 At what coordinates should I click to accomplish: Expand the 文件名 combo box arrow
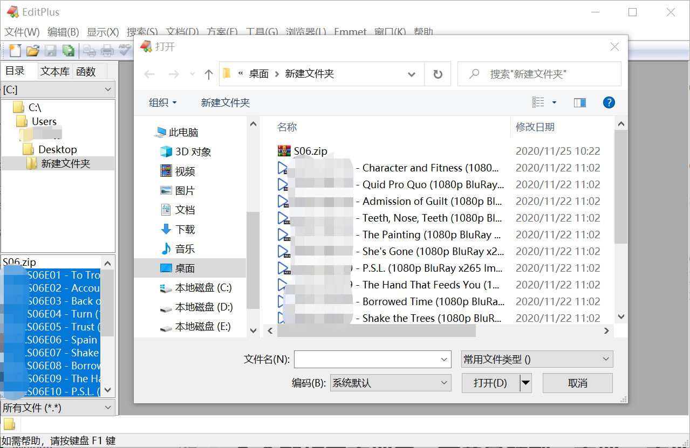click(445, 359)
